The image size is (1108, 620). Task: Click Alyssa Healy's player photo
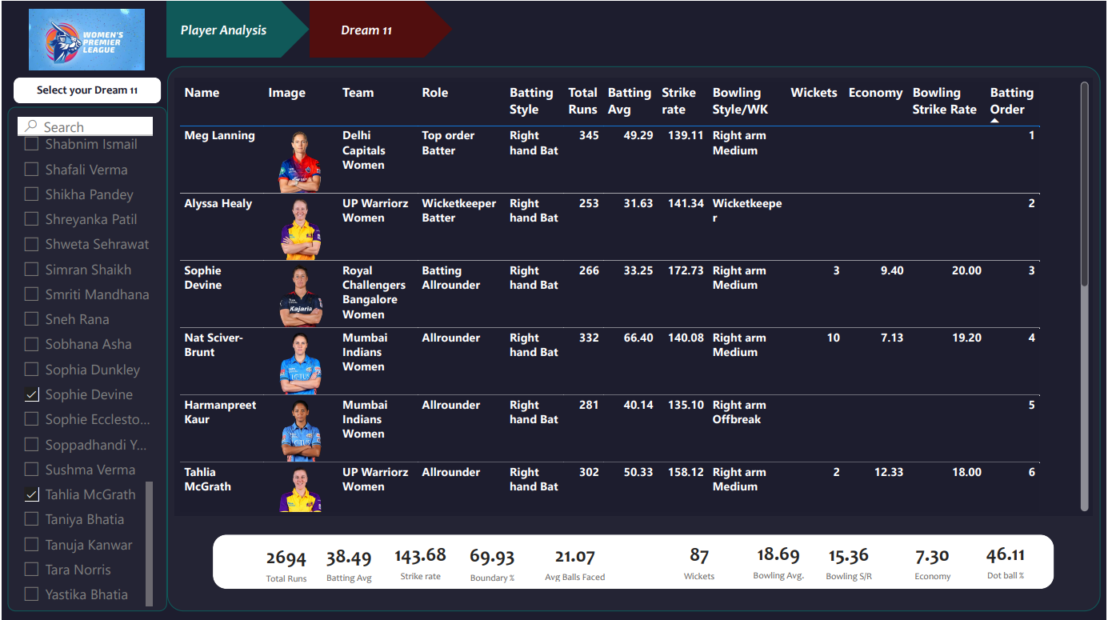pos(300,229)
